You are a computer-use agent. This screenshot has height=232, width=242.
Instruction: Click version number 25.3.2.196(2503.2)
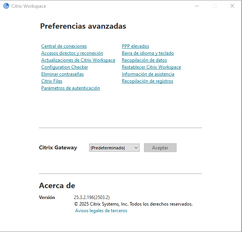(x=92, y=197)
